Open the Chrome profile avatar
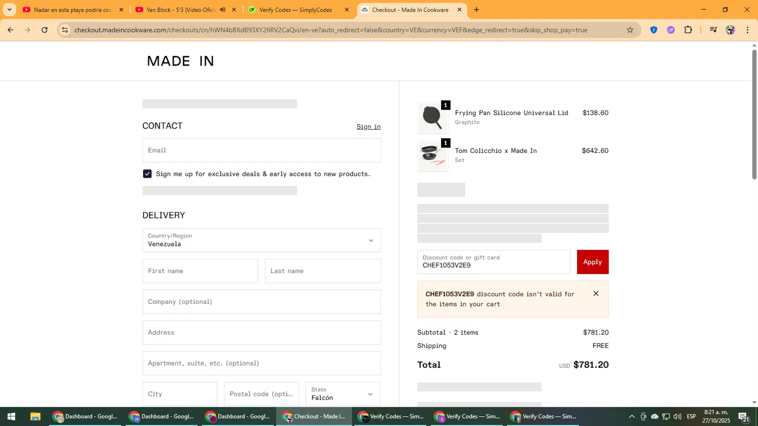 tap(730, 30)
